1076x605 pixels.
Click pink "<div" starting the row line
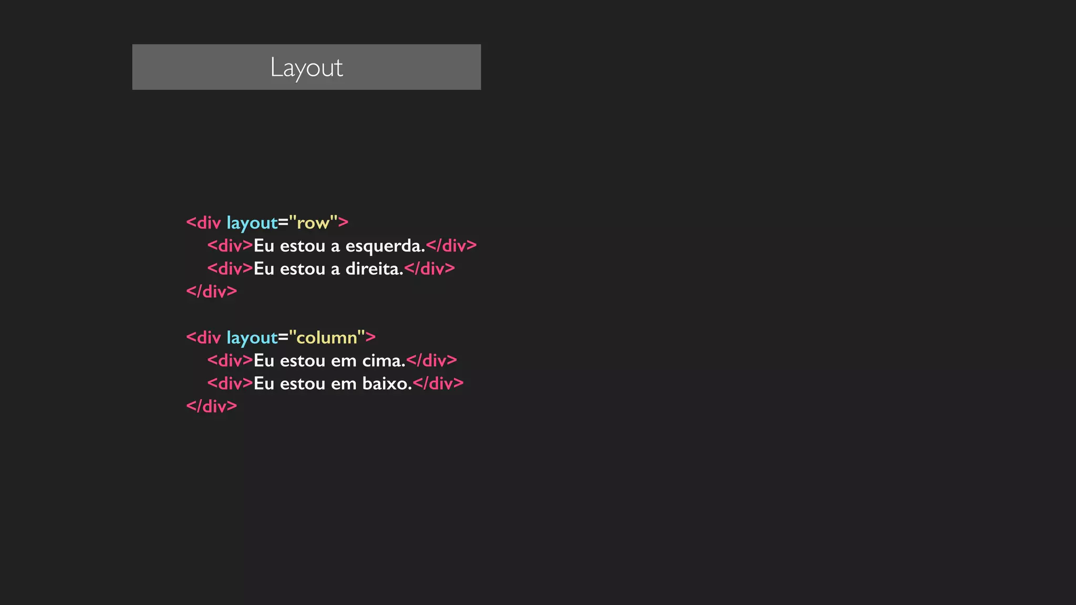coord(203,223)
